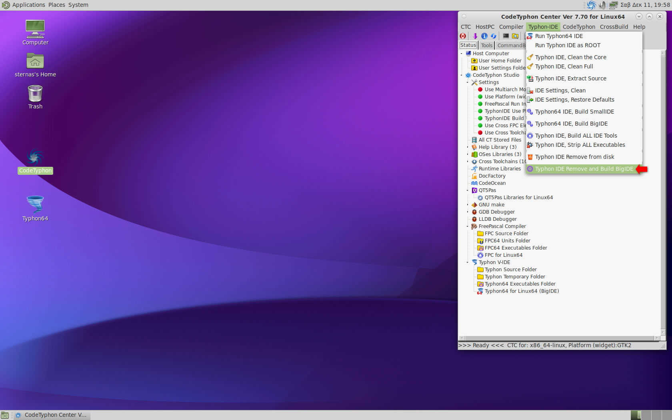Open the CodeTyphon desktop icon
The width and height of the screenshot is (672, 420).
pyautogui.click(x=35, y=162)
